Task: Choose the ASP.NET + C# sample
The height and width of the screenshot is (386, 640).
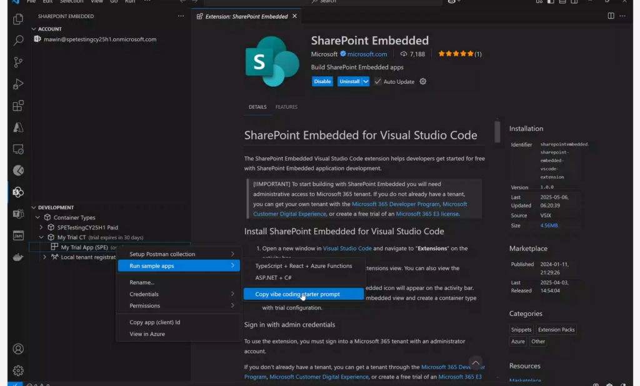Action: pos(304,277)
